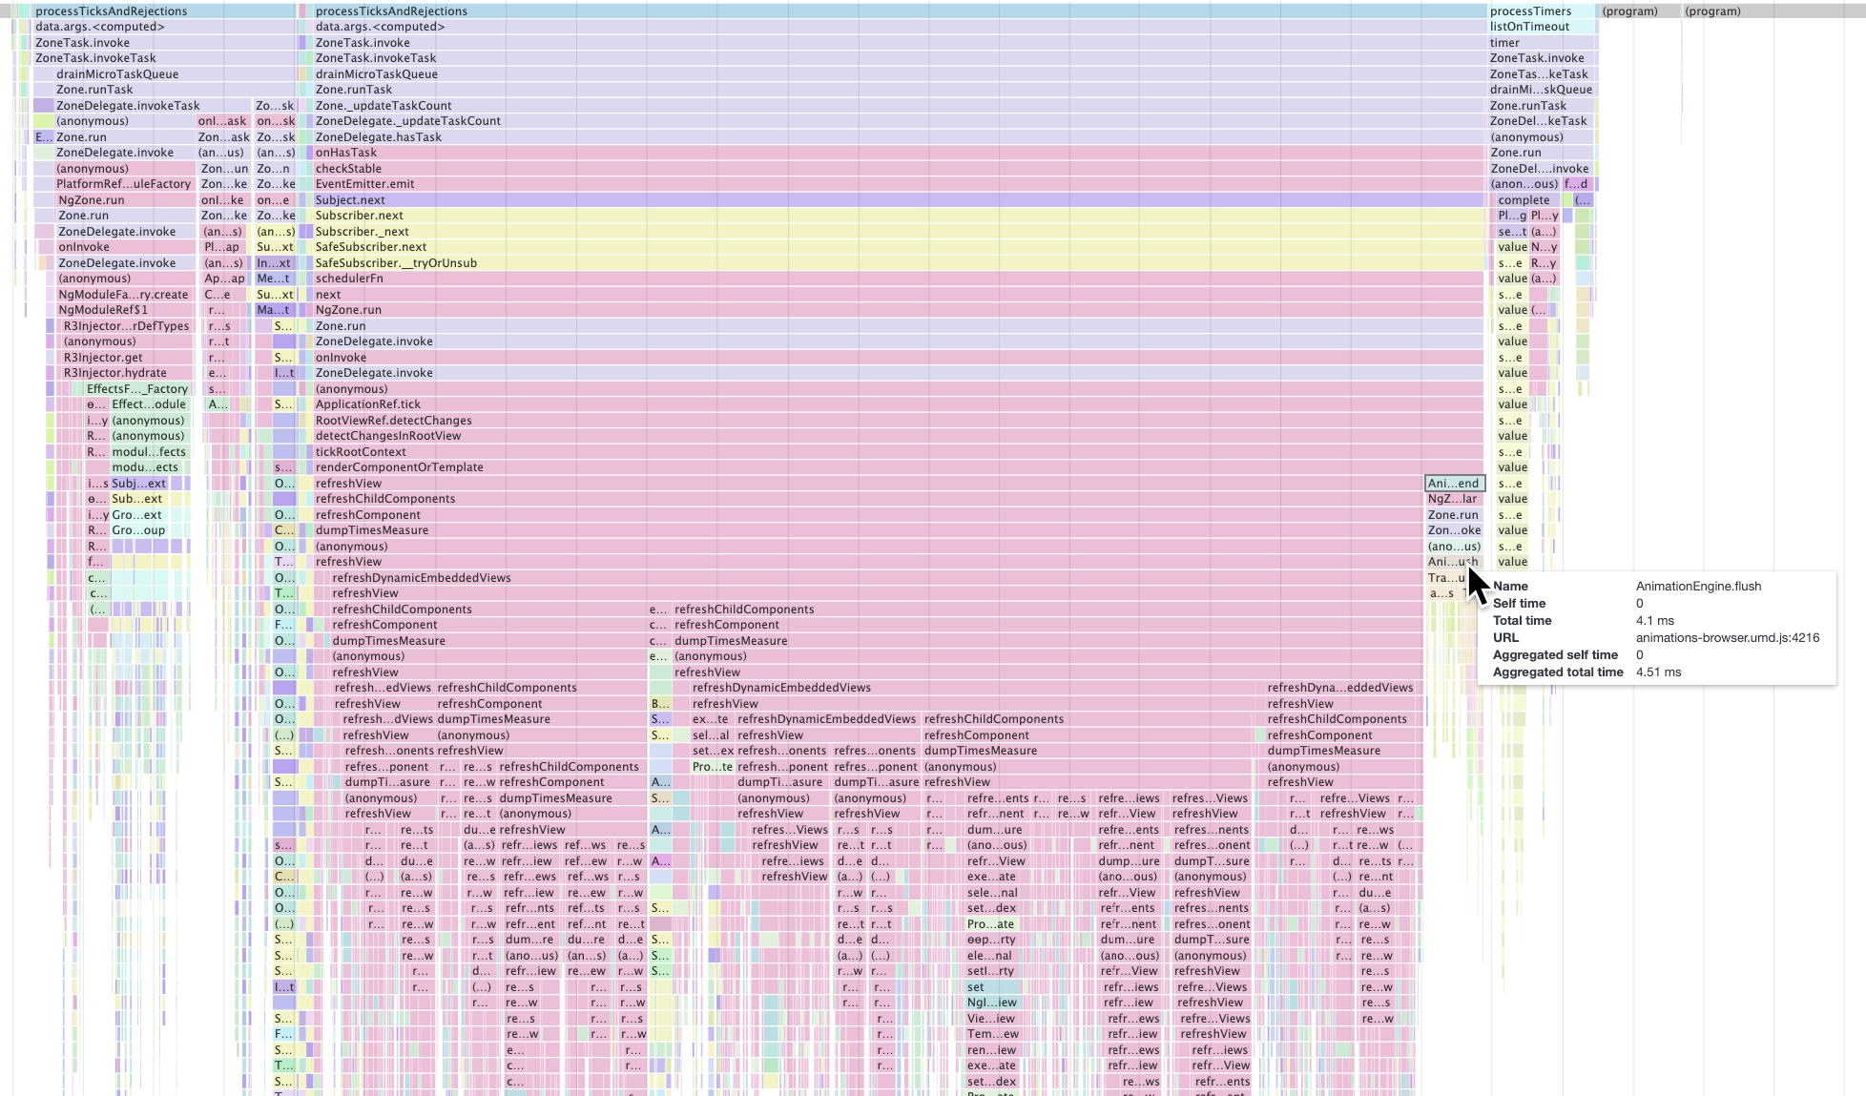The image size is (1866, 1096).
Task: Click the ZoneDelegate._updateTaskCount frame
Action: tap(899, 121)
